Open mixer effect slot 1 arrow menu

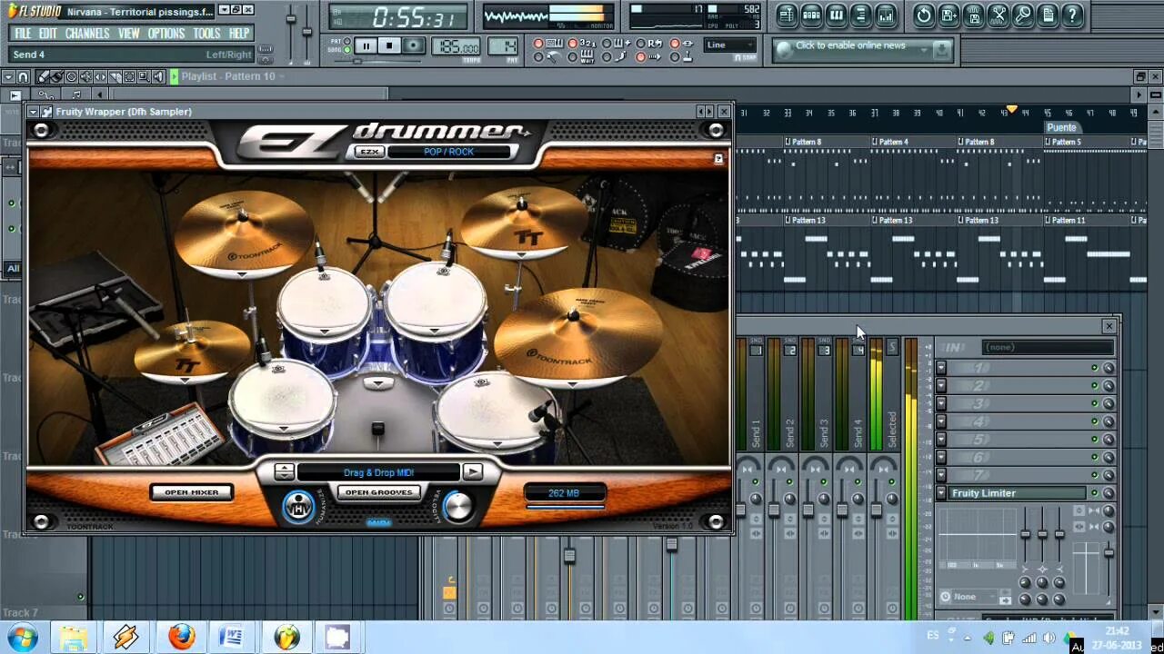[x=941, y=367]
